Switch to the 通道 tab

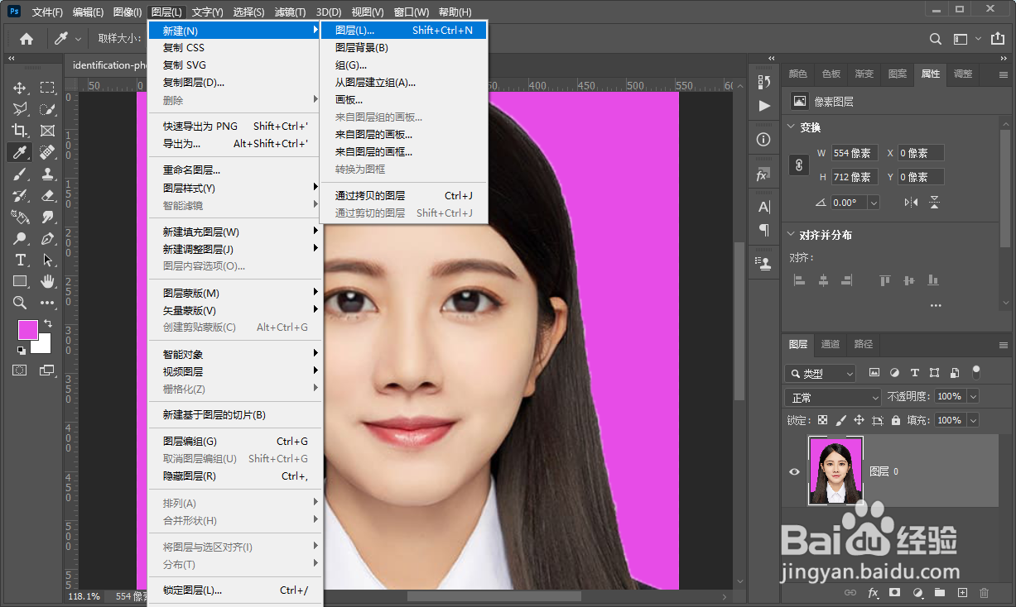tap(830, 344)
